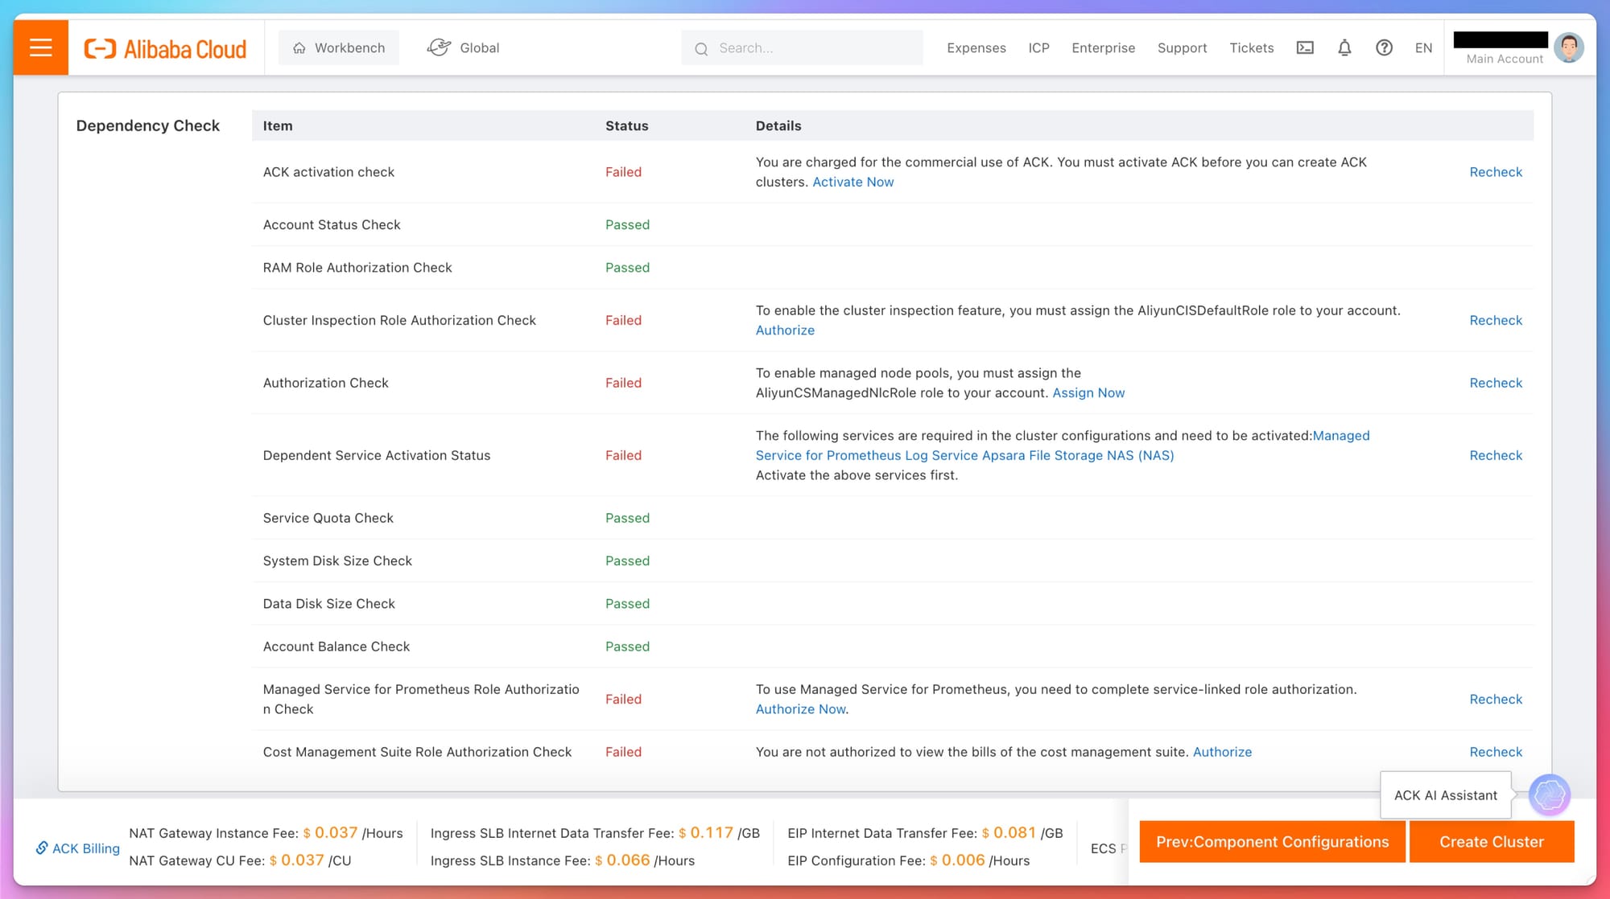The image size is (1610, 899).
Task: Open the Enterprise menu
Action: tap(1103, 48)
